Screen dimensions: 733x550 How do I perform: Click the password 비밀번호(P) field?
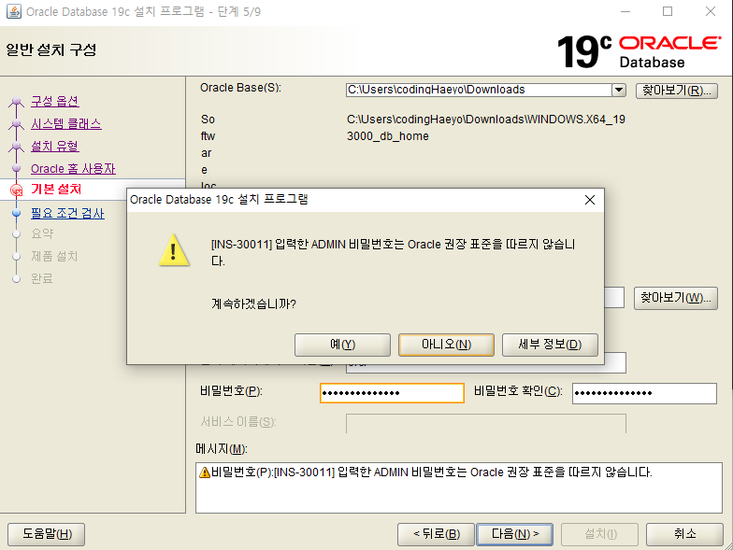[392, 393]
